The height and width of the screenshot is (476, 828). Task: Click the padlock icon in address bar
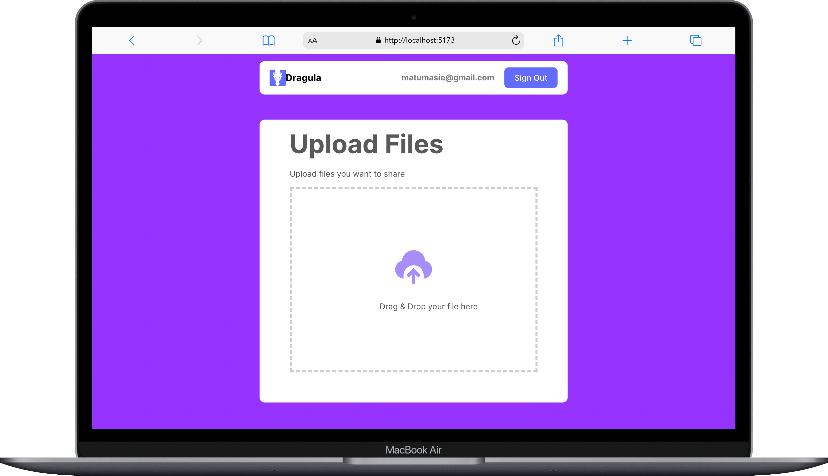pyautogui.click(x=378, y=40)
